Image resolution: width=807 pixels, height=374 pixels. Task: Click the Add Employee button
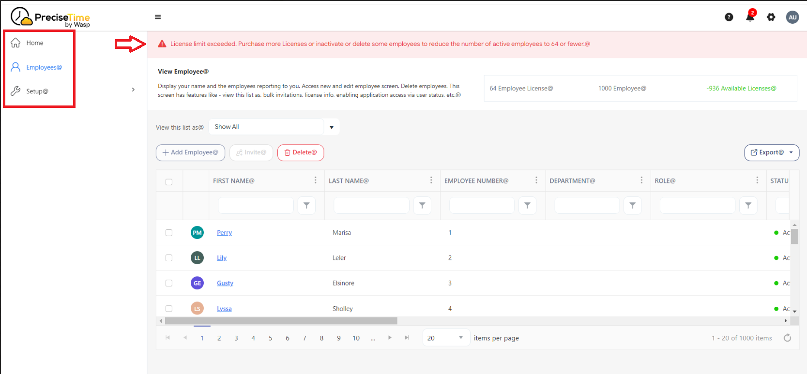coord(190,152)
